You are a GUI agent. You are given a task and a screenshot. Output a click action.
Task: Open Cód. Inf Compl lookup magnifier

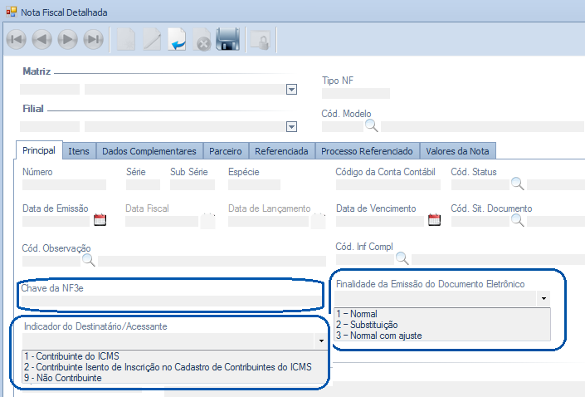point(402,258)
